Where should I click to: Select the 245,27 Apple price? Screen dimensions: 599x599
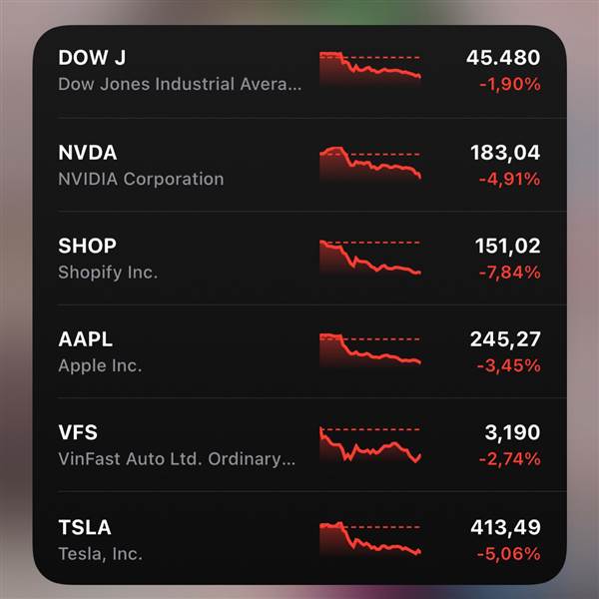(x=504, y=339)
